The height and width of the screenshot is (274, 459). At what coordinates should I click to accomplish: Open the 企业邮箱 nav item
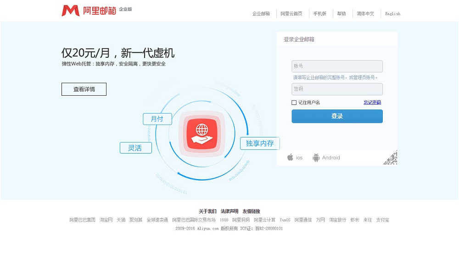pos(261,14)
